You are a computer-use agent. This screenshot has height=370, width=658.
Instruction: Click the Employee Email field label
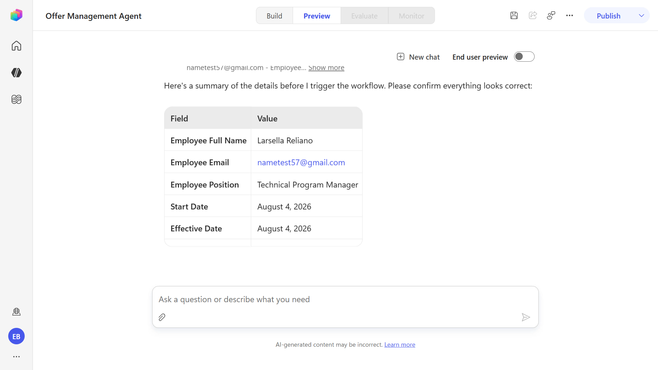(199, 162)
